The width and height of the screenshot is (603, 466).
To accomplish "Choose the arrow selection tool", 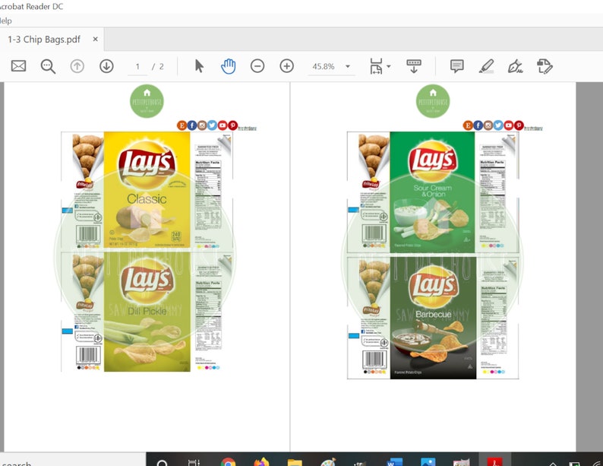I will tap(199, 66).
